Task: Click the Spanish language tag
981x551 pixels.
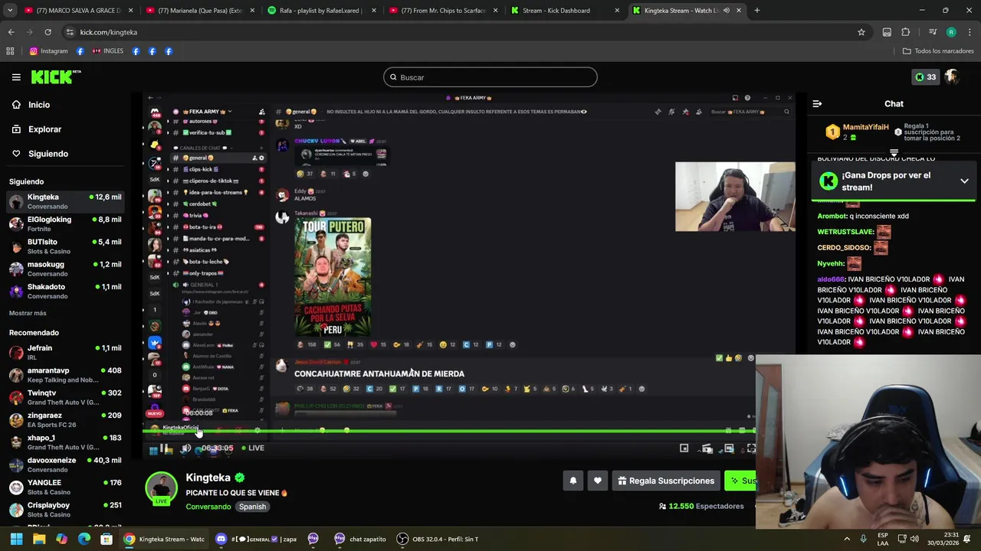Action: point(252,507)
